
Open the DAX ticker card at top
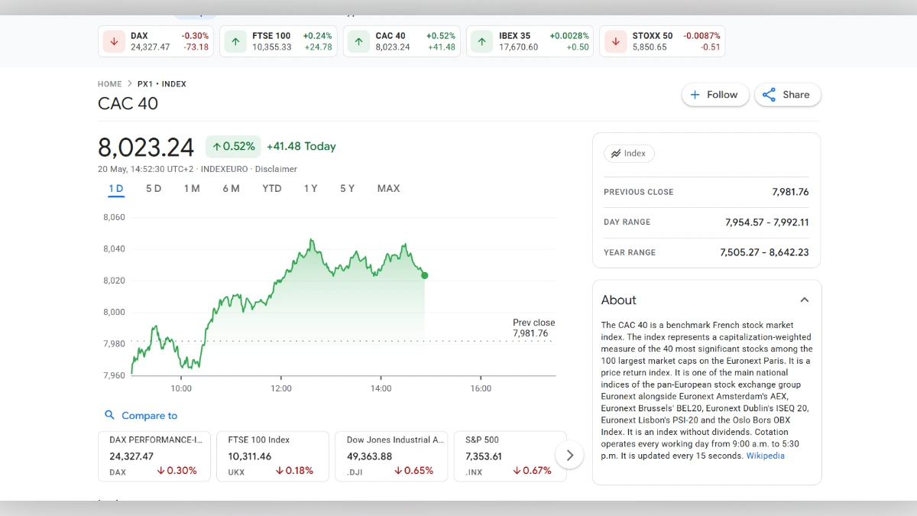coord(157,41)
